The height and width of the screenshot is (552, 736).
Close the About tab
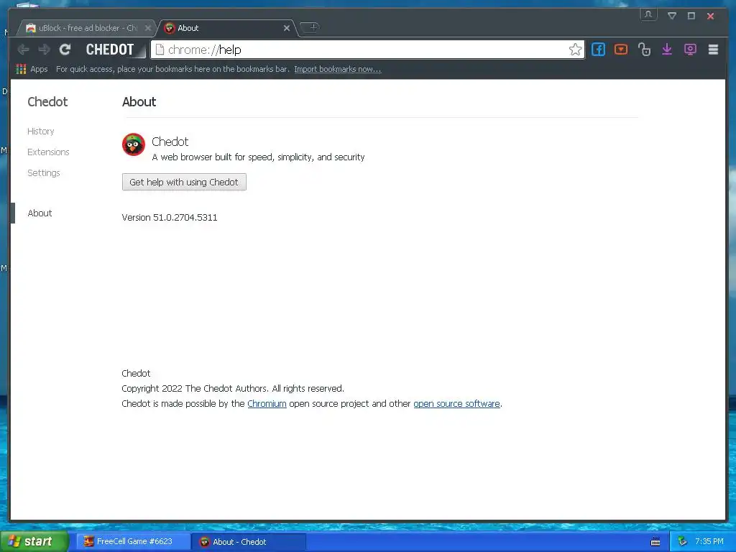click(x=286, y=28)
